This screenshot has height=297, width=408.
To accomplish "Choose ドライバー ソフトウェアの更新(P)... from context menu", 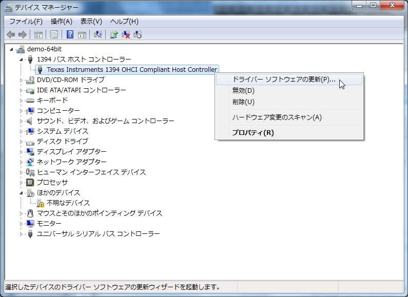I will pyautogui.click(x=283, y=80).
